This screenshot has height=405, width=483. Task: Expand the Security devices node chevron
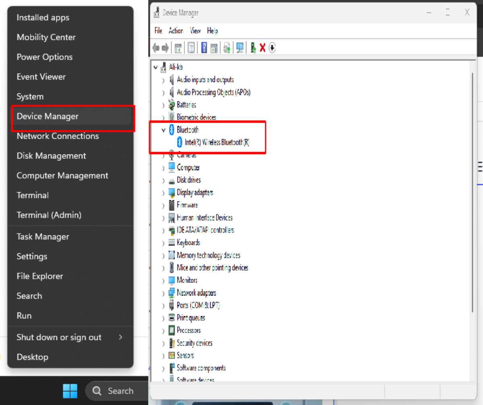point(163,343)
